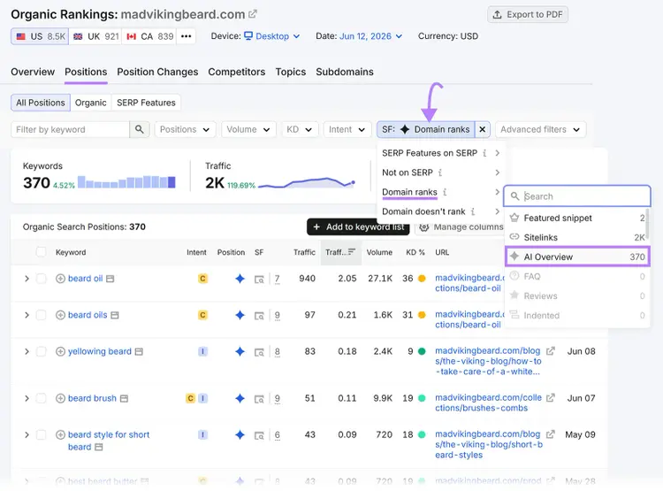Screen dimensions: 663x491
Task: Open the KD filter dropdown
Action: tap(300, 129)
